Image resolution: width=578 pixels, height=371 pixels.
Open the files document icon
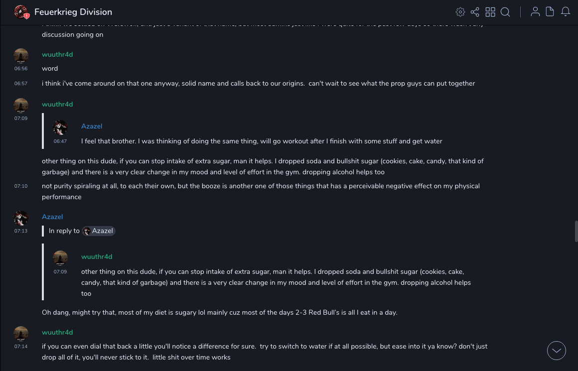(x=550, y=12)
